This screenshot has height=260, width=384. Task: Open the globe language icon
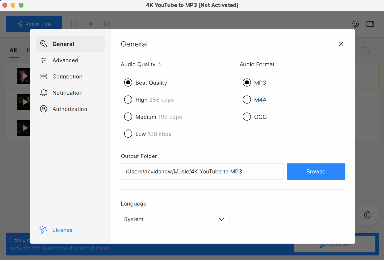[x=367, y=215]
